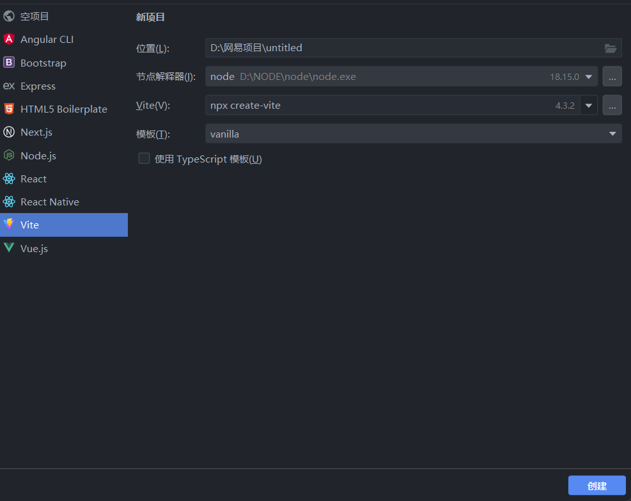Enable 使用 TypeScript 模板 checkbox

144,158
